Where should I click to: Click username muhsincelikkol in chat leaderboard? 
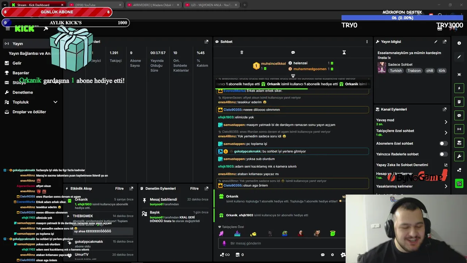pyautogui.click(x=273, y=64)
